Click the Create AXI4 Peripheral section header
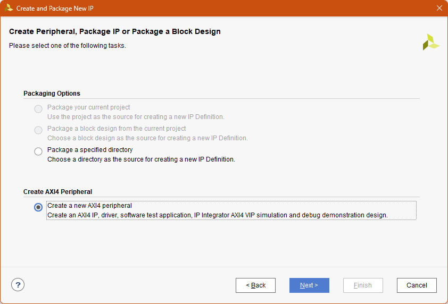This screenshot has height=304, width=448. 57,192
